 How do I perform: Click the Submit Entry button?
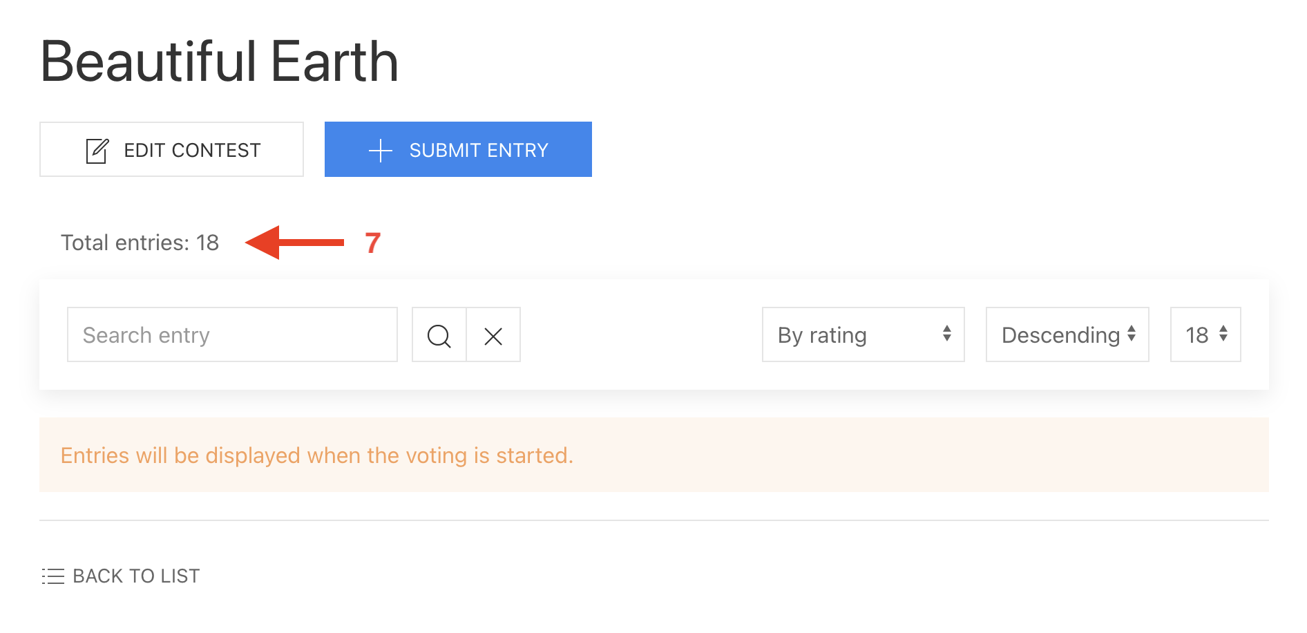click(458, 150)
